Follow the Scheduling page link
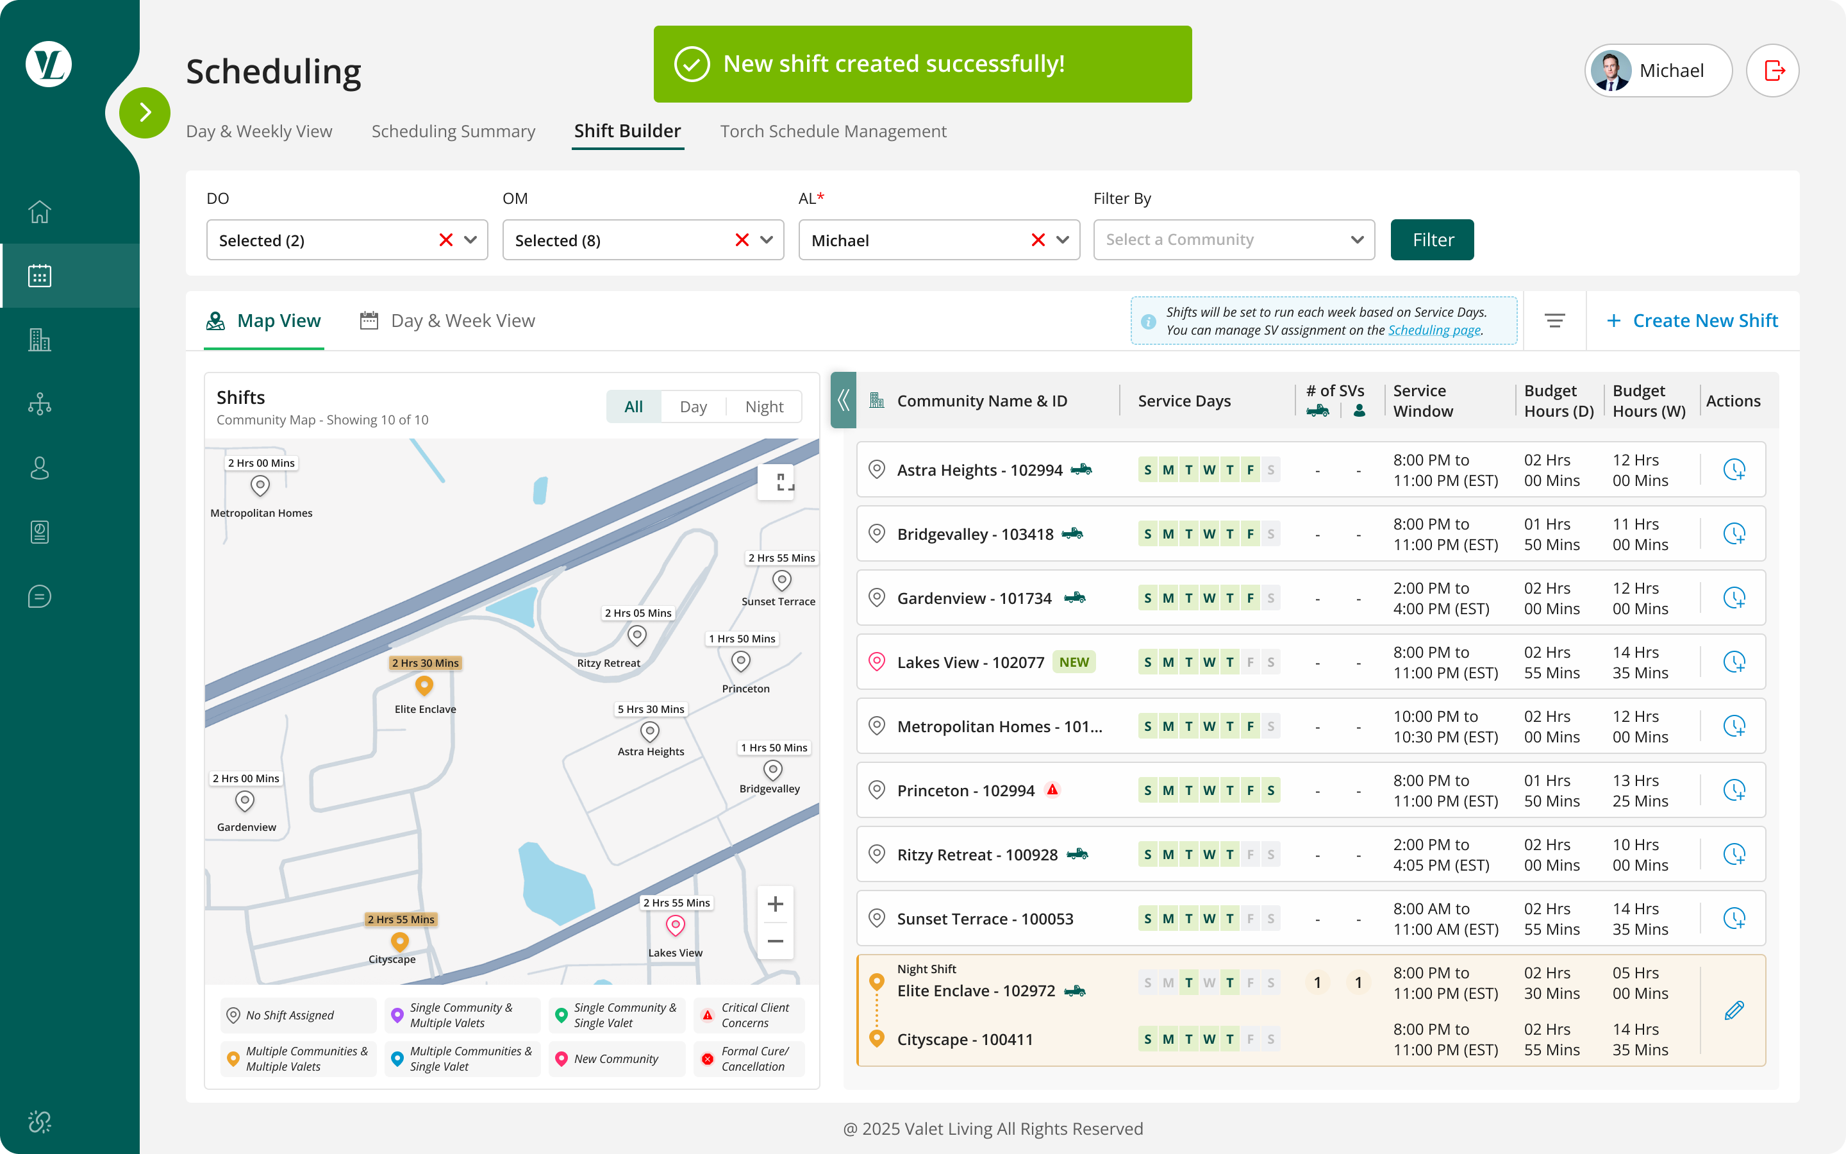The height and width of the screenshot is (1154, 1846). point(1433,330)
